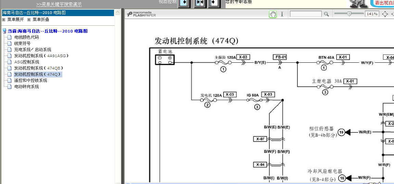Click the 菜单展开 link text
The image size is (394, 184).
tap(16, 20)
